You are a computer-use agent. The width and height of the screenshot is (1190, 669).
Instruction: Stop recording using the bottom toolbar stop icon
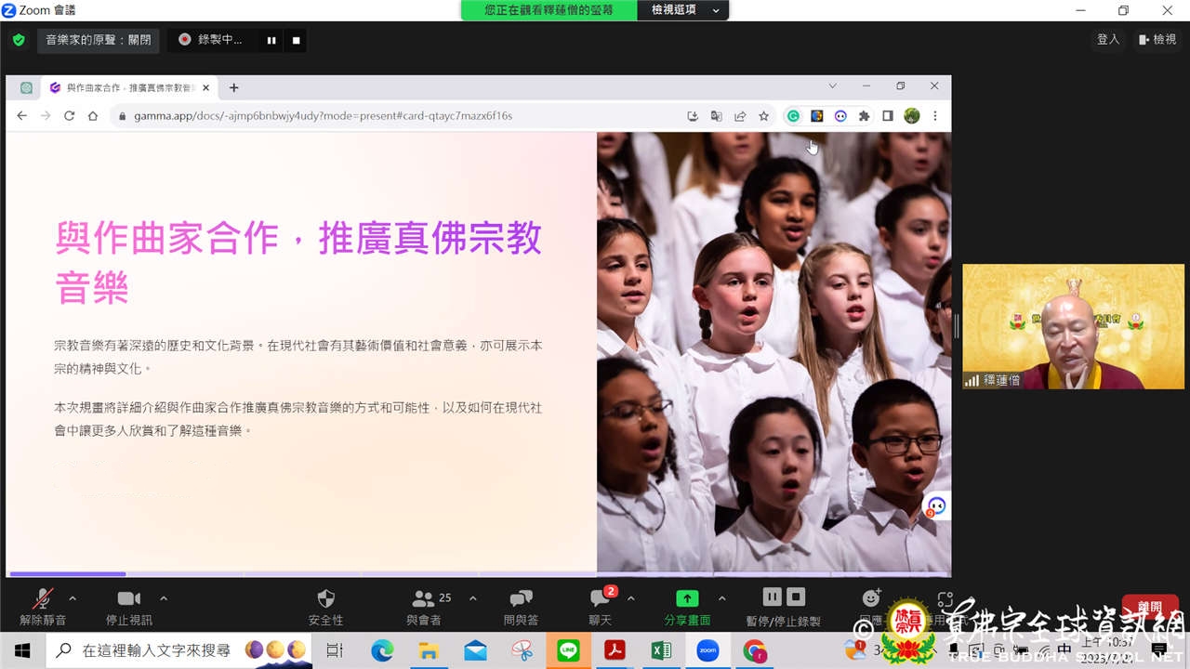(x=796, y=597)
